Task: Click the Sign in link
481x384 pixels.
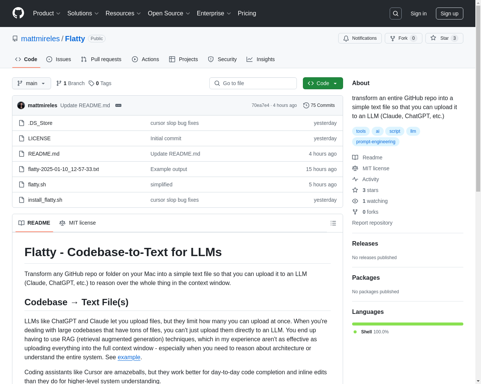Action: click(419, 13)
